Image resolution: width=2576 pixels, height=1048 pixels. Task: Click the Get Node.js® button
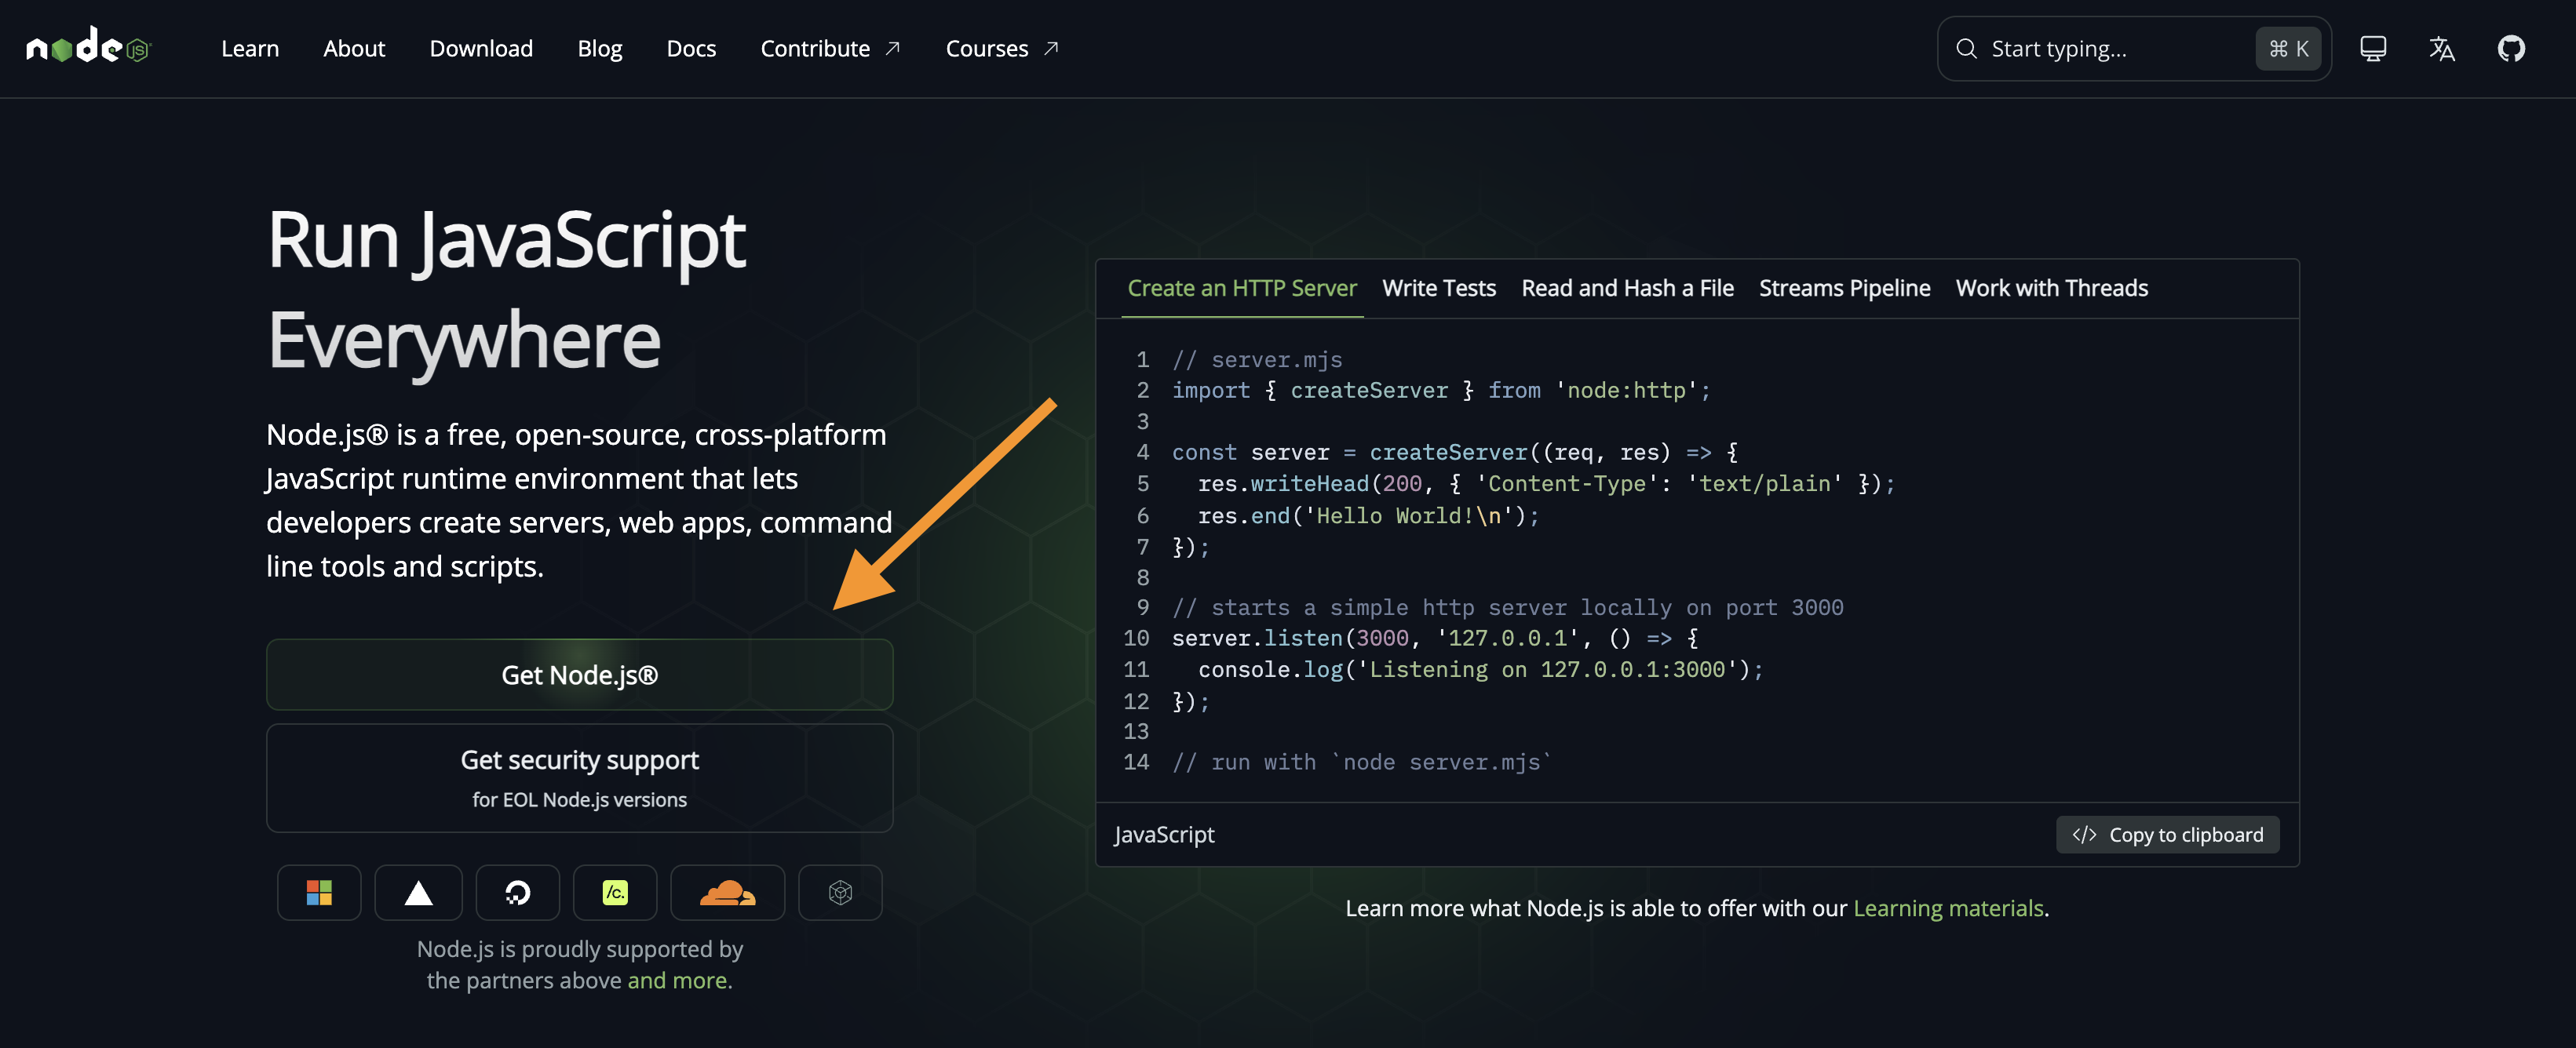pos(579,675)
